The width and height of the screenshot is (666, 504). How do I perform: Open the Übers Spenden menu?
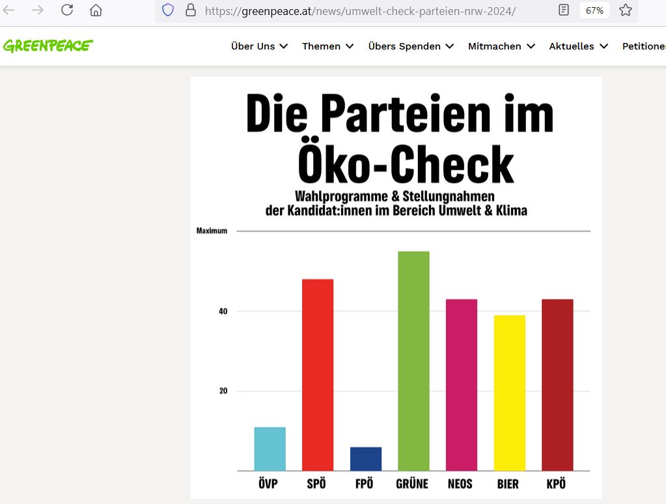(x=404, y=46)
